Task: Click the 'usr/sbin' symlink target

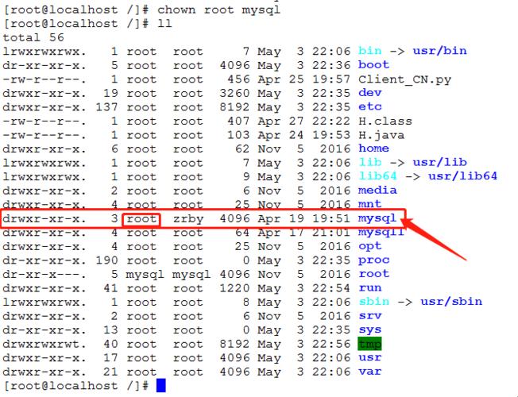Action: tap(451, 302)
